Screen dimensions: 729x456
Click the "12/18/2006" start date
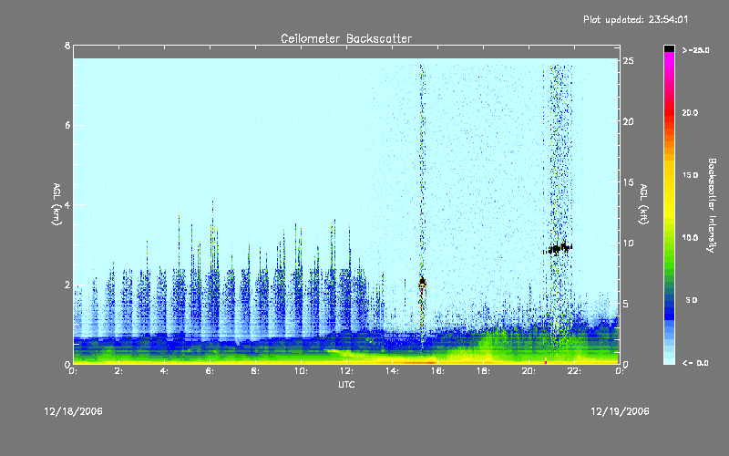[74, 411]
